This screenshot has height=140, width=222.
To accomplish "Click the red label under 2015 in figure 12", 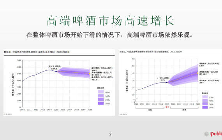I will point(167,107).
